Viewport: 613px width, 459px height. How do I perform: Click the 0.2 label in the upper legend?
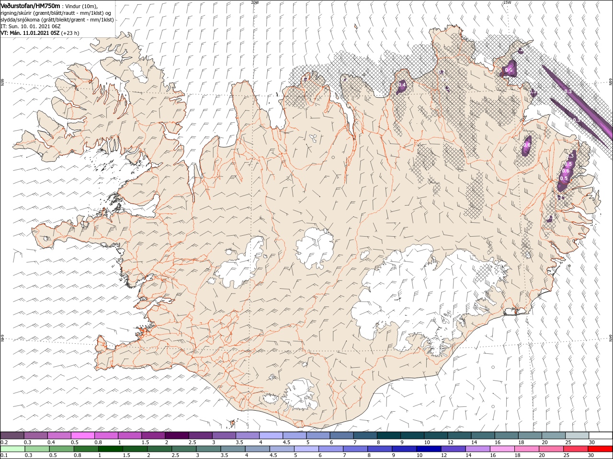(5, 442)
